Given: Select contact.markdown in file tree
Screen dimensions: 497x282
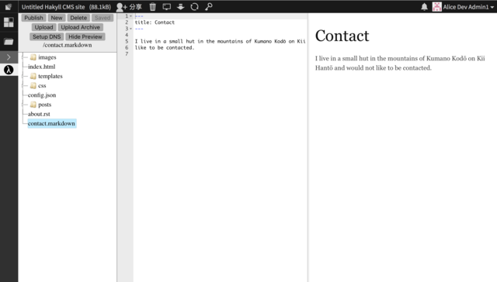Looking at the screenshot, I should [x=52, y=124].
